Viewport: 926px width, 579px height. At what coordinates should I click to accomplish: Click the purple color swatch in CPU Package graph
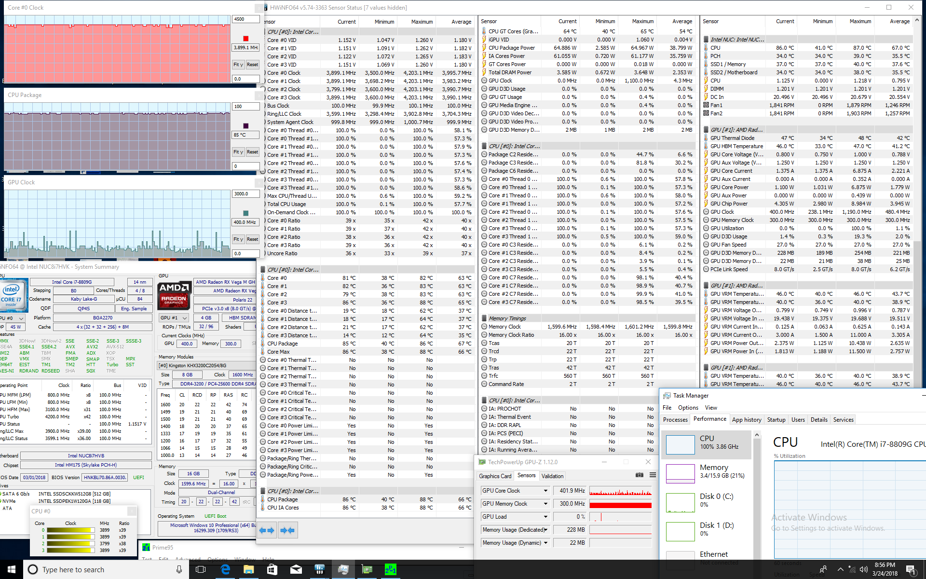pyautogui.click(x=246, y=126)
